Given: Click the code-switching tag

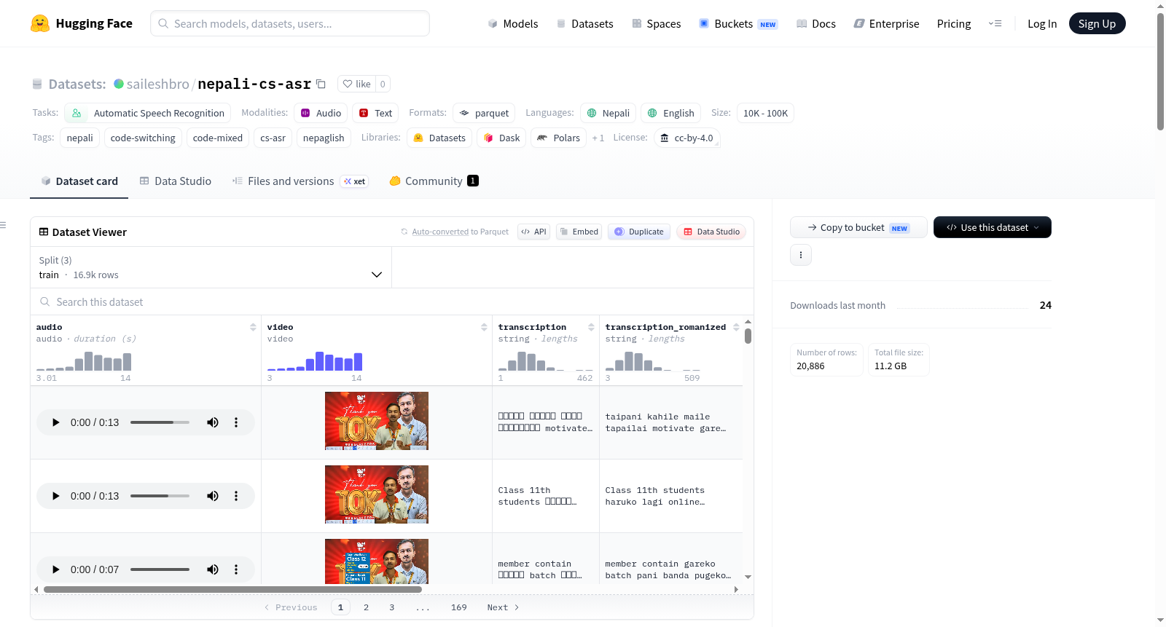Looking at the screenshot, I should point(143,138).
